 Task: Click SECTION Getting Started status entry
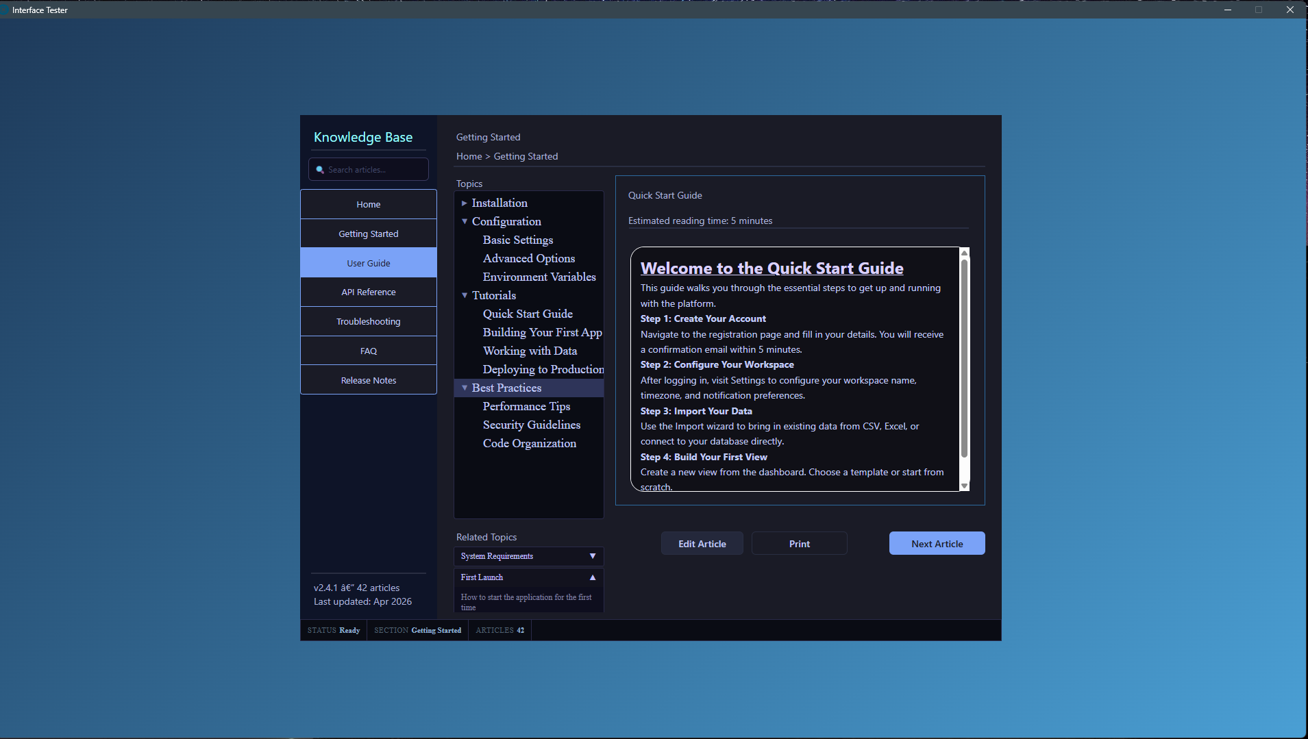click(418, 631)
